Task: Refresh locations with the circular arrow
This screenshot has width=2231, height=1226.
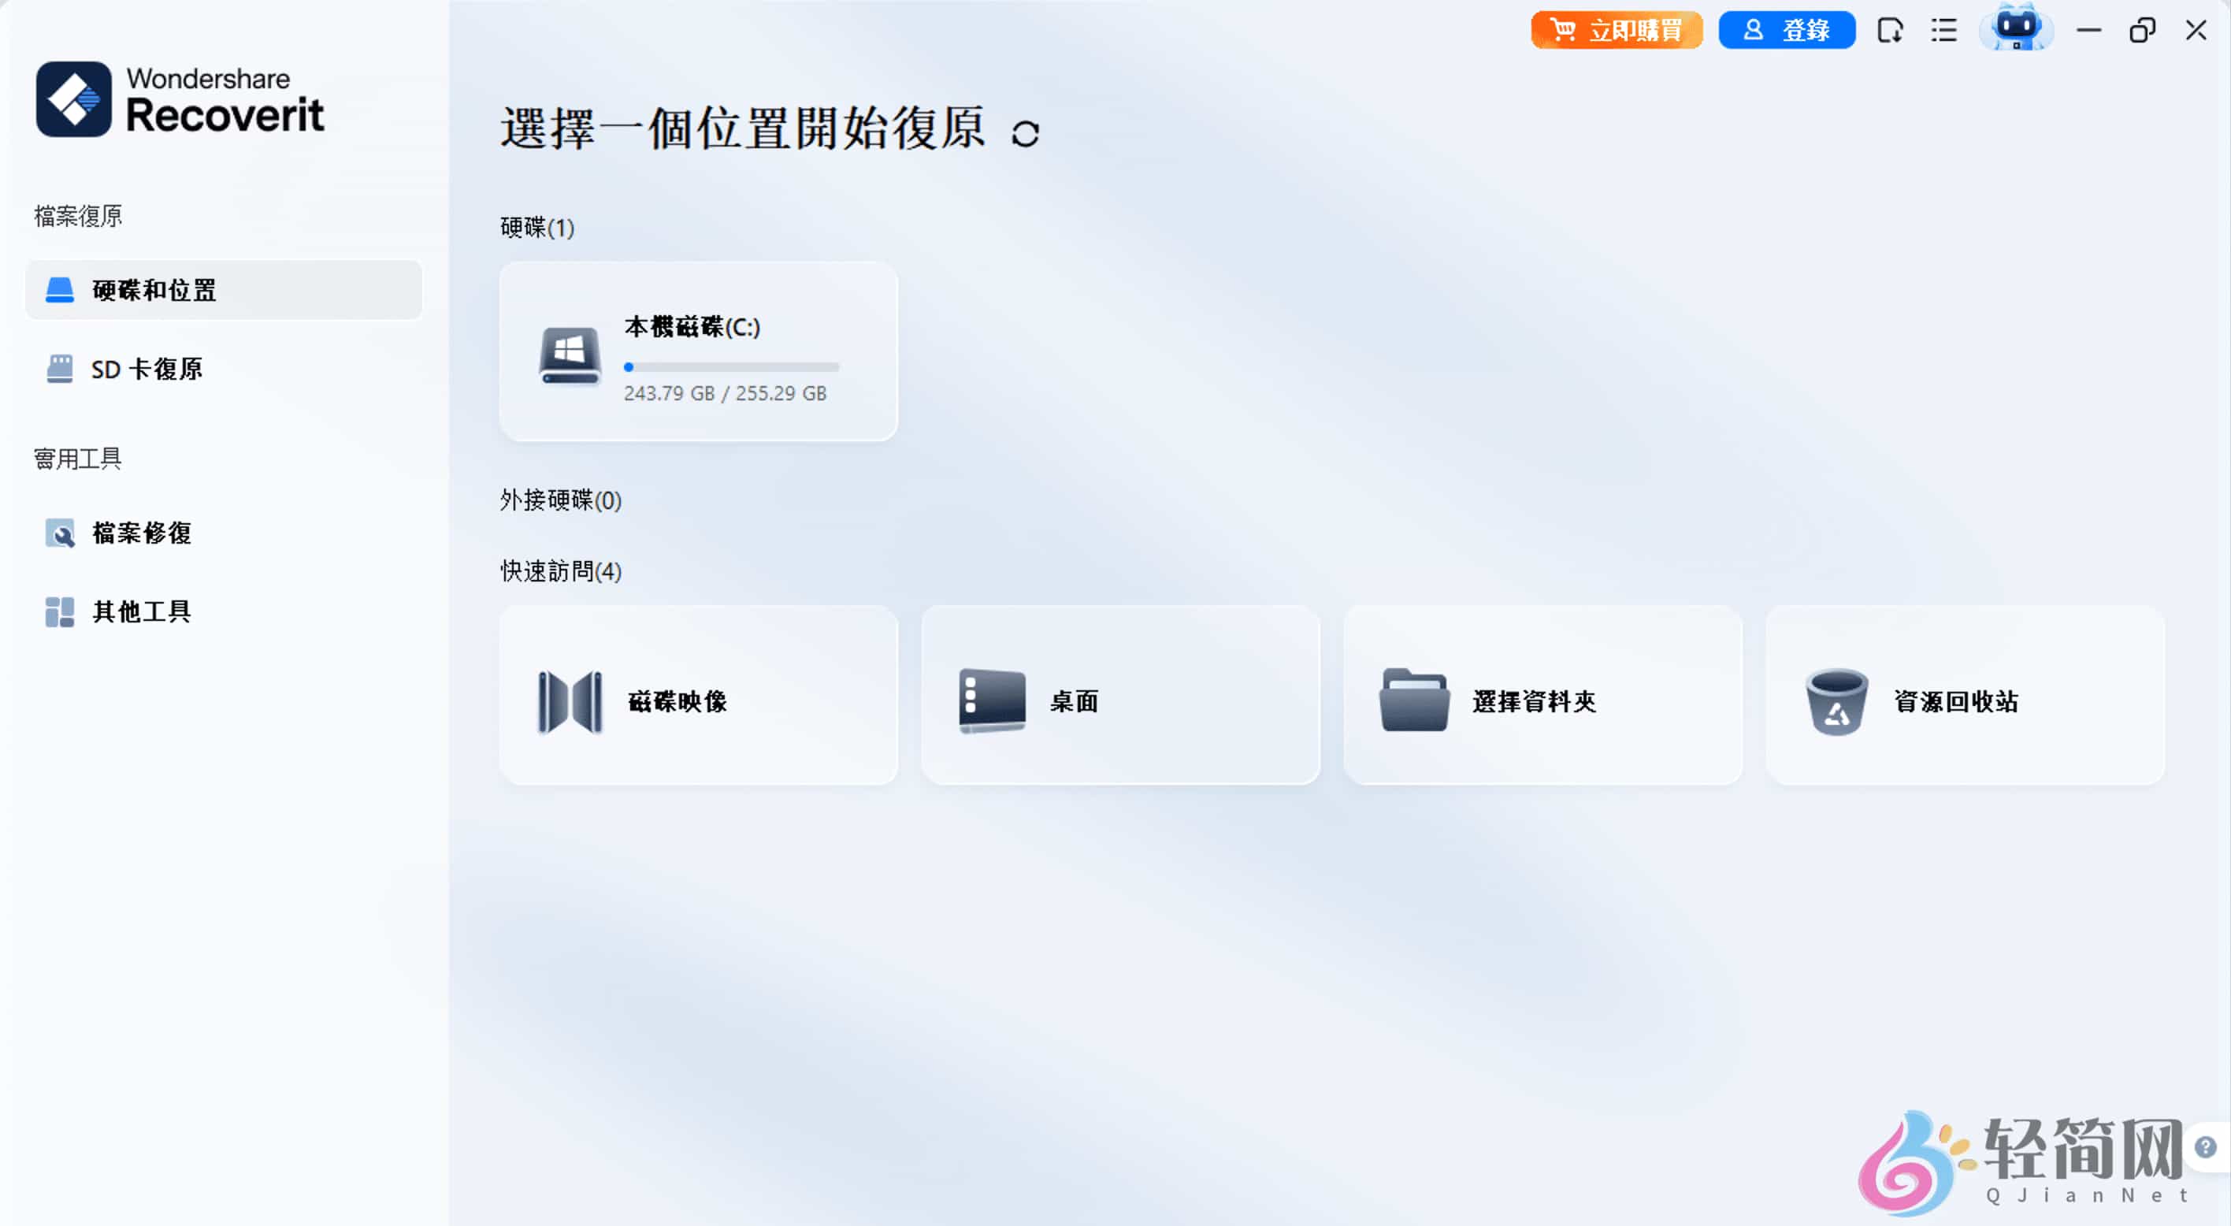Action: (x=1027, y=134)
